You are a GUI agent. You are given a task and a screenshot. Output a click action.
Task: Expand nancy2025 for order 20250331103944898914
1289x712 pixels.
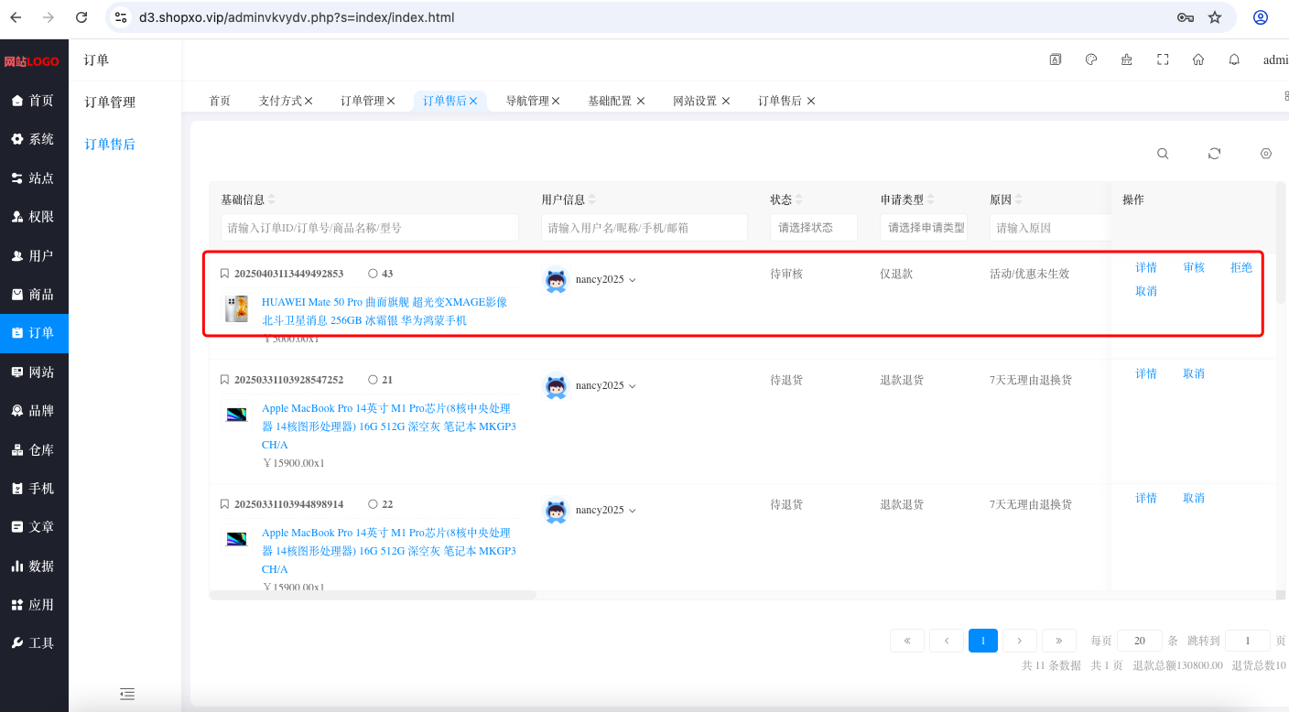(x=632, y=511)
